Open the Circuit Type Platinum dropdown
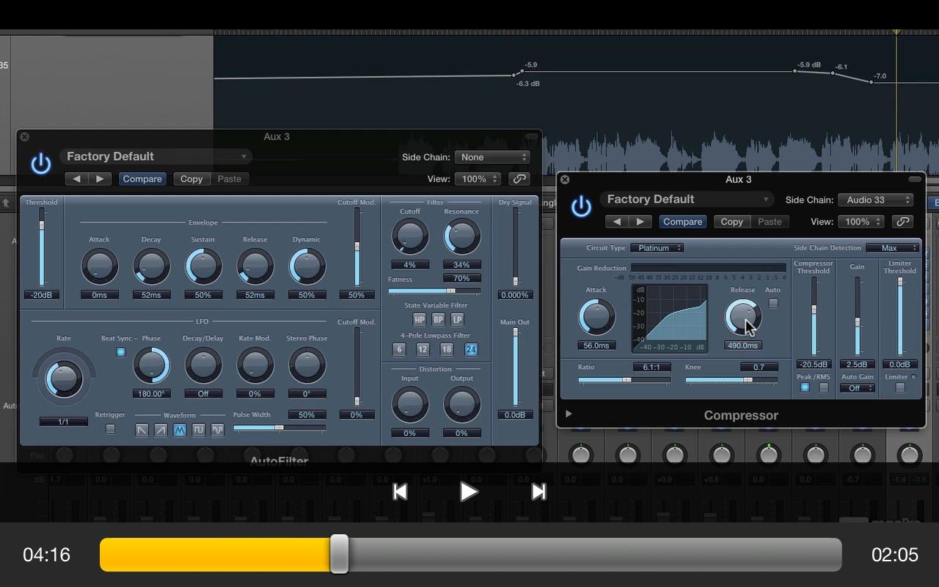939x587 pixels. click(x=657, y=248)
